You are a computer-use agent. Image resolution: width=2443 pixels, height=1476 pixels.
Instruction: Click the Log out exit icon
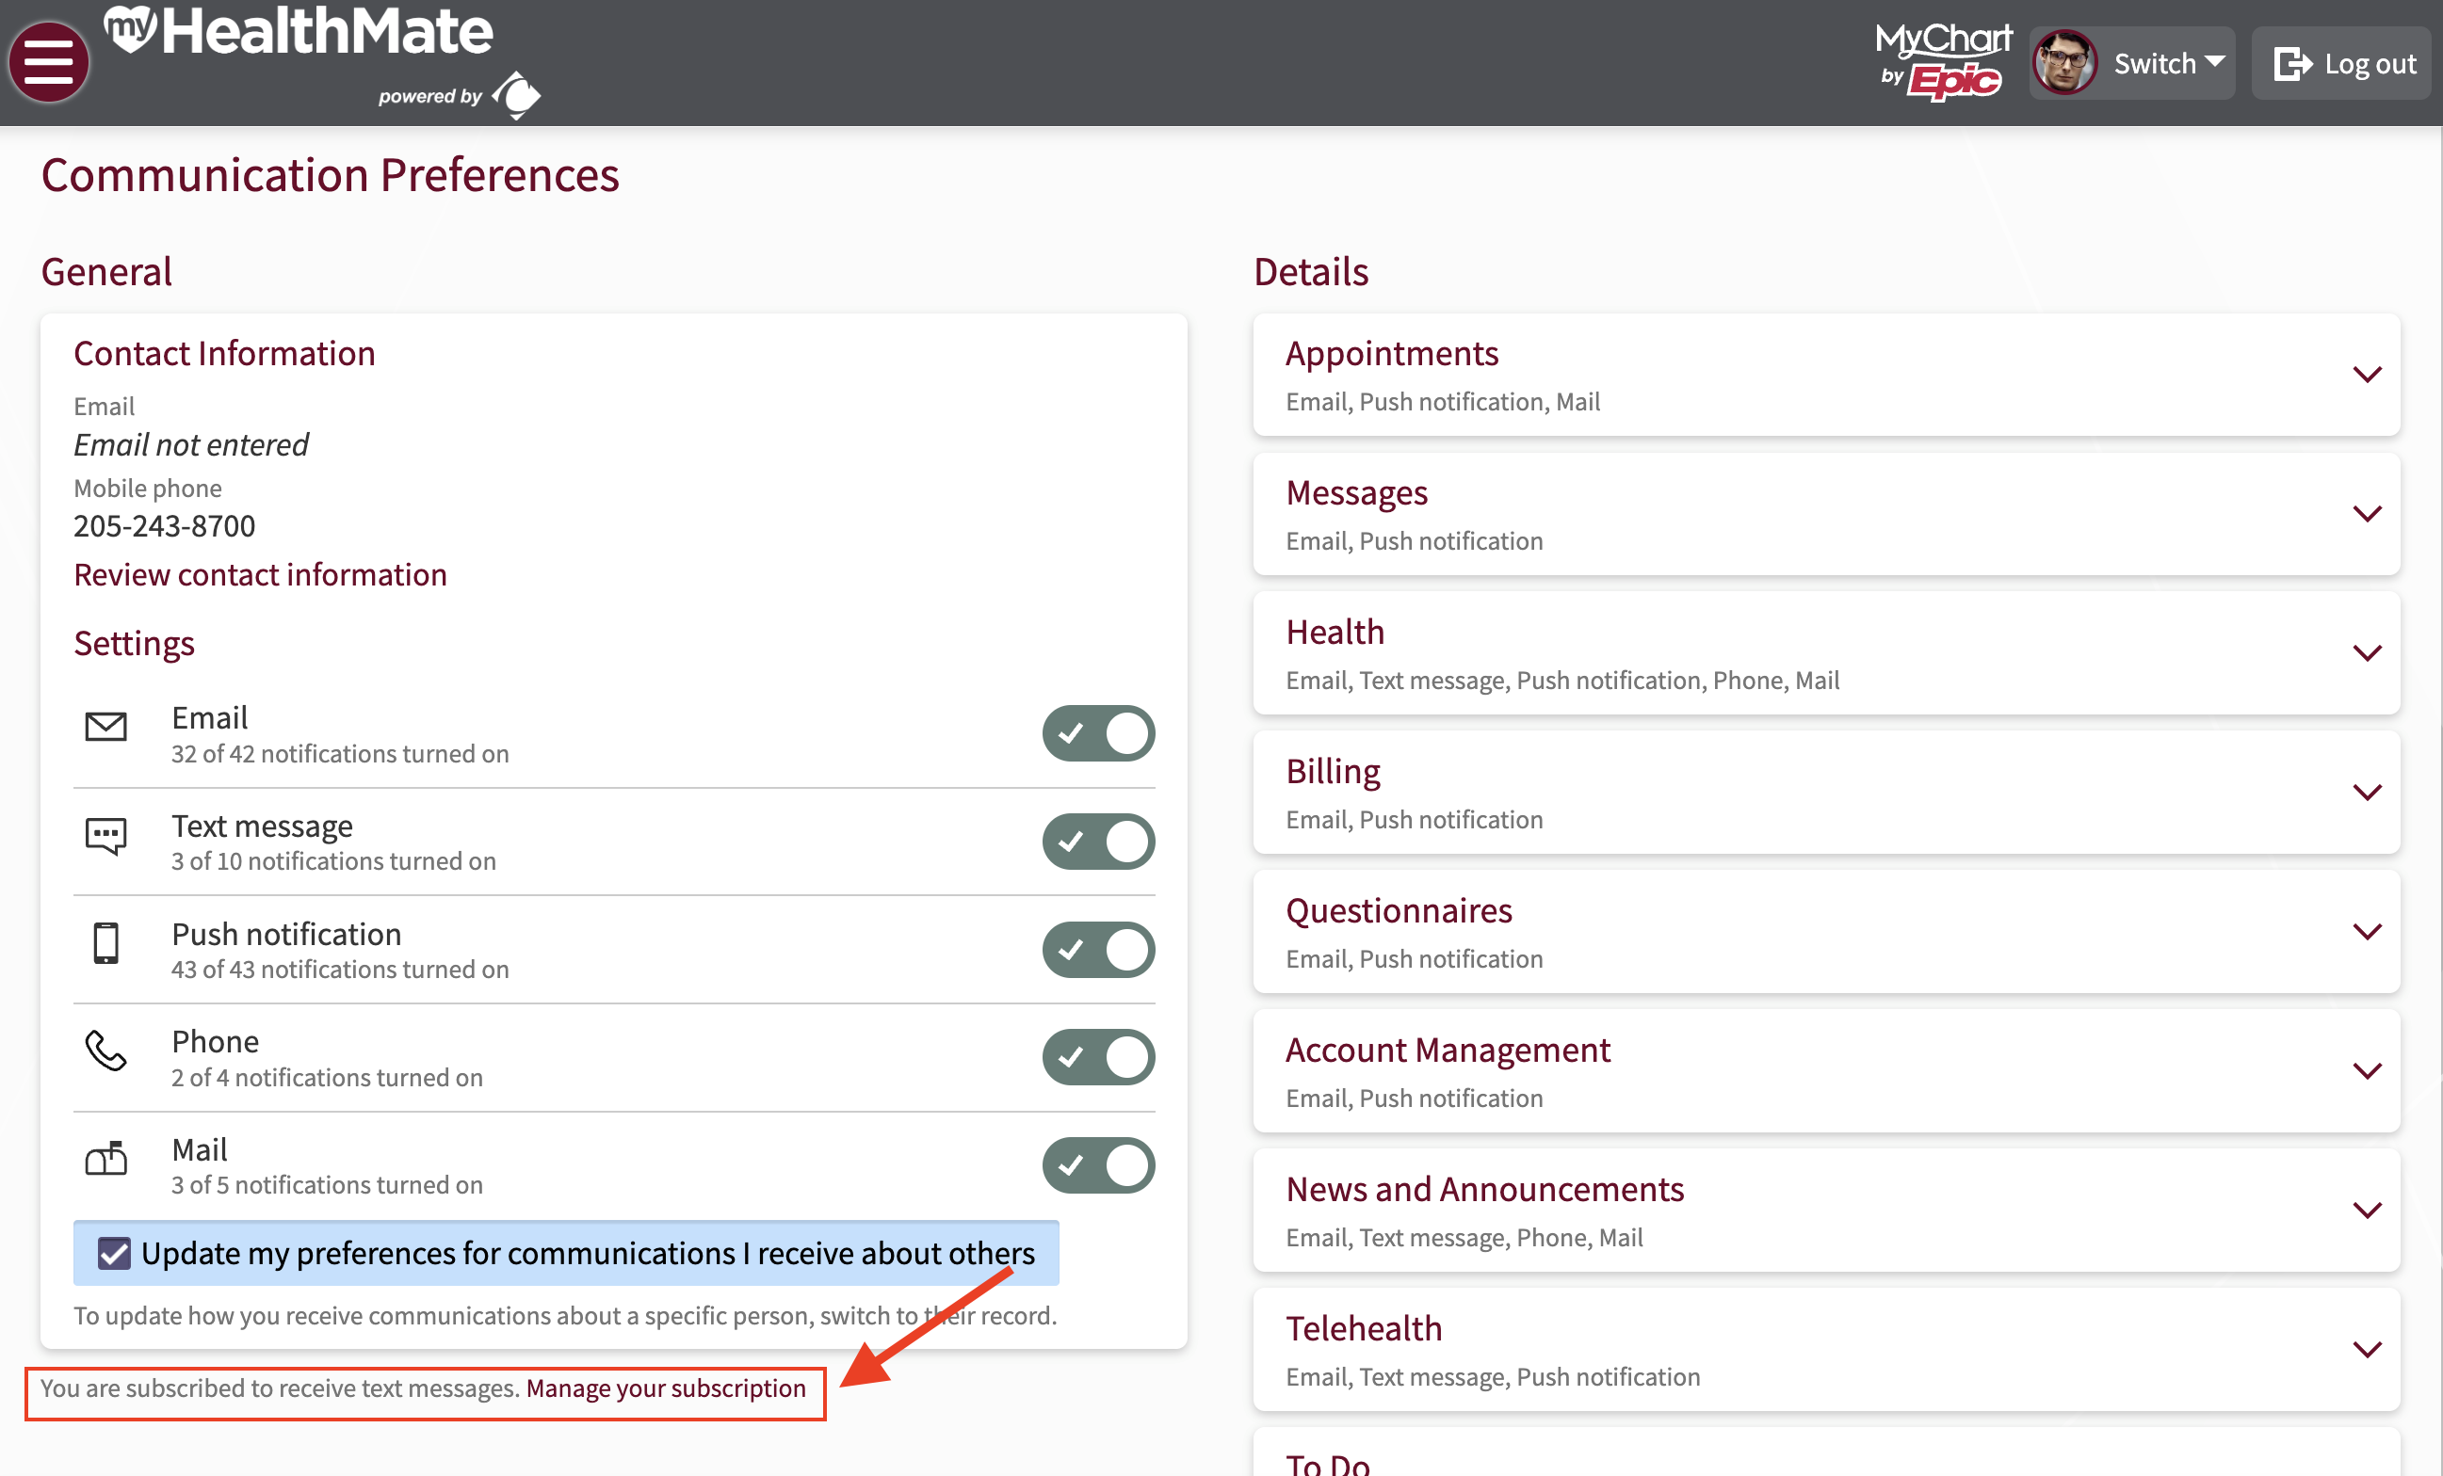point(2293,63)
